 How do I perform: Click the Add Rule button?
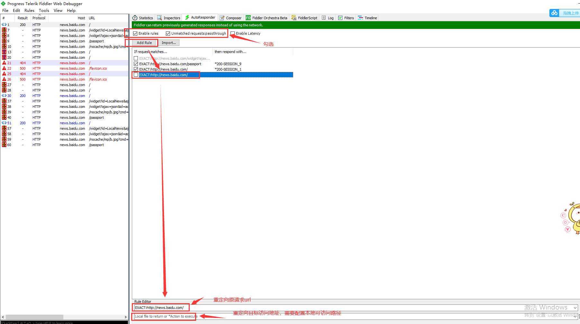point(144,43)
